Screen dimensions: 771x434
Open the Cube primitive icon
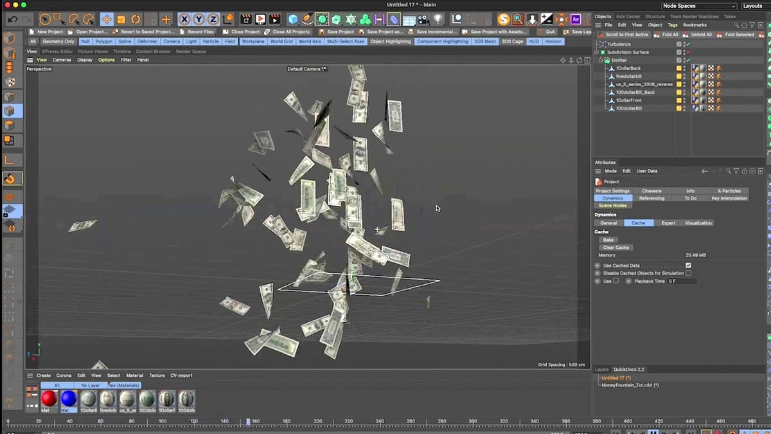click(293, 19)
